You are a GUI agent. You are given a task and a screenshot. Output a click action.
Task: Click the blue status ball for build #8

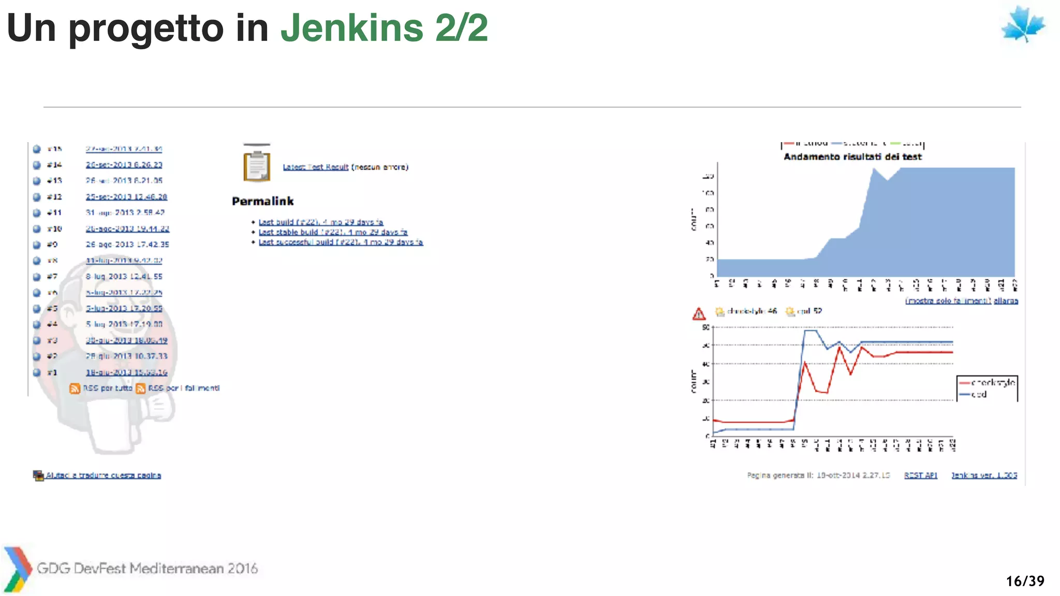click(37, 261)
